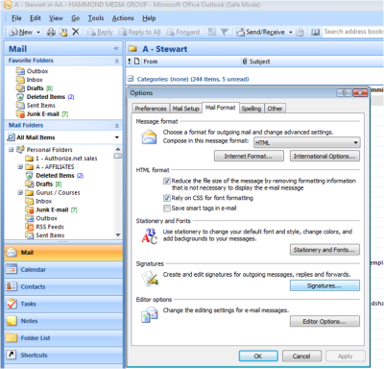384x369 pixels.
Task: Open the File menu
Action: click(16, 18)
